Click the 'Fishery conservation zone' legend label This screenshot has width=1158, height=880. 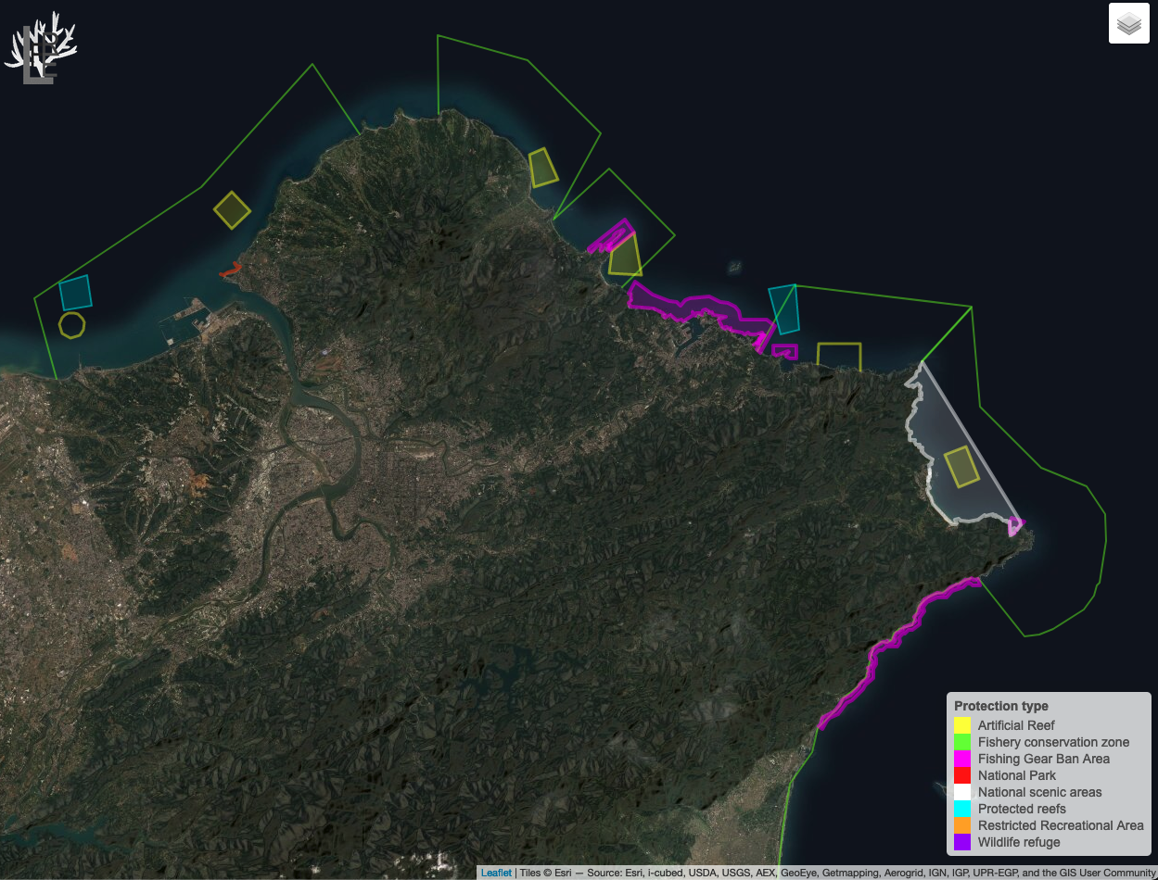(1053, 742)
